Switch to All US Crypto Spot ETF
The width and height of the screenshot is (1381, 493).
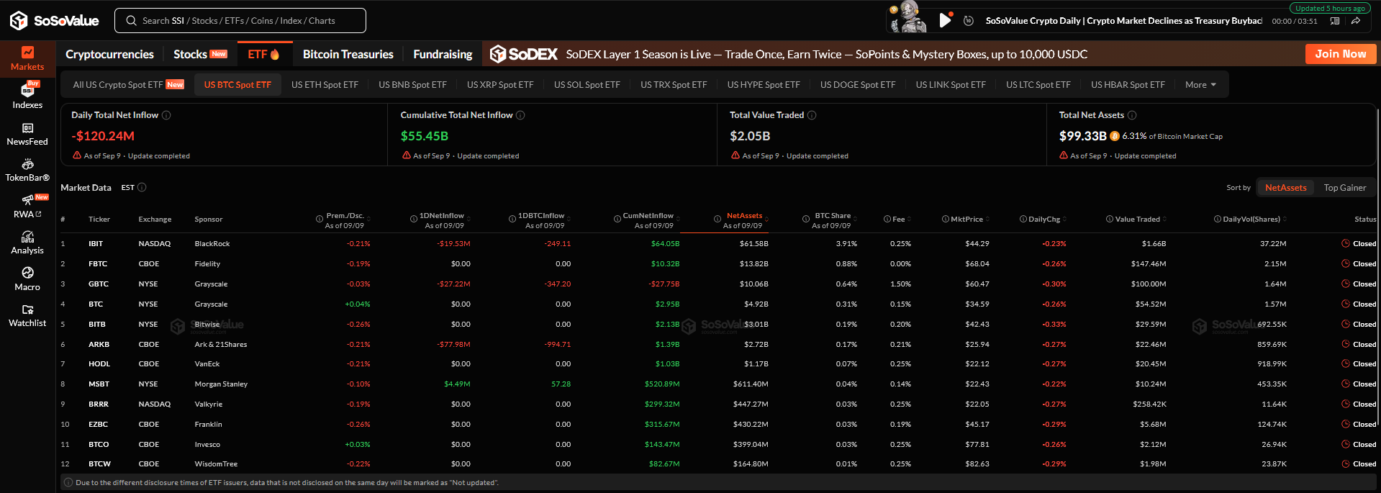pyautogui.click(x=128, y=85)
